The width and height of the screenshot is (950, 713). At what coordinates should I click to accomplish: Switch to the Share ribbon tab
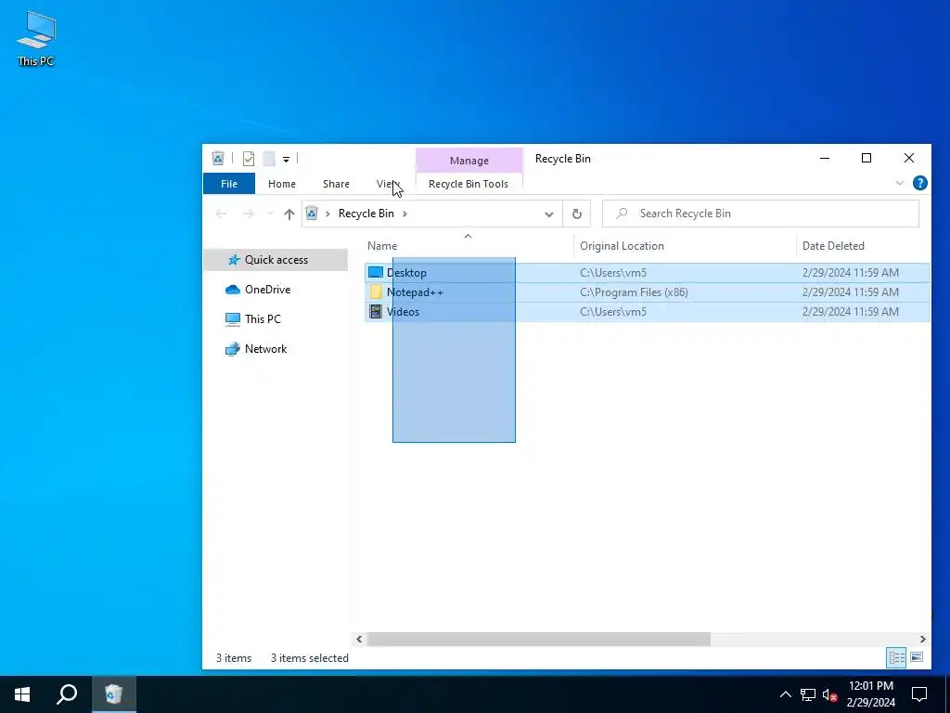coord(336,184)
